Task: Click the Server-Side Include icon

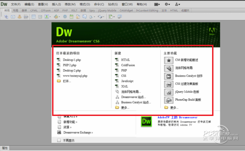Action: click(78, 16)
